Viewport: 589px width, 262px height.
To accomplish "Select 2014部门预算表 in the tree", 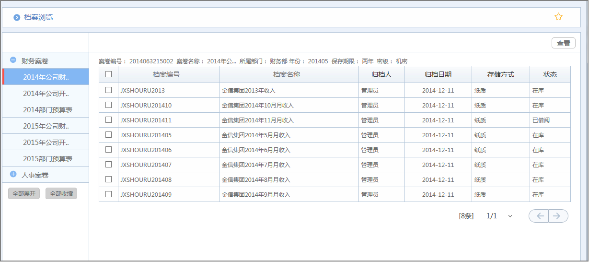I will 47,109.
